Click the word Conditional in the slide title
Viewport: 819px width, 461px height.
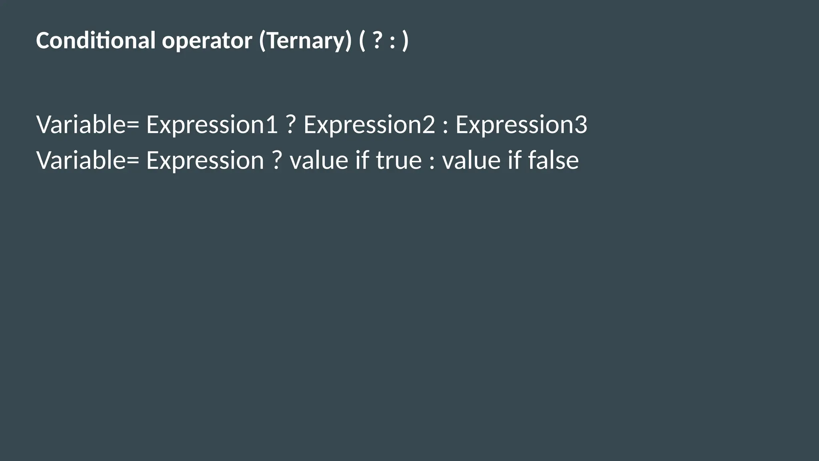tap(96, 40)
